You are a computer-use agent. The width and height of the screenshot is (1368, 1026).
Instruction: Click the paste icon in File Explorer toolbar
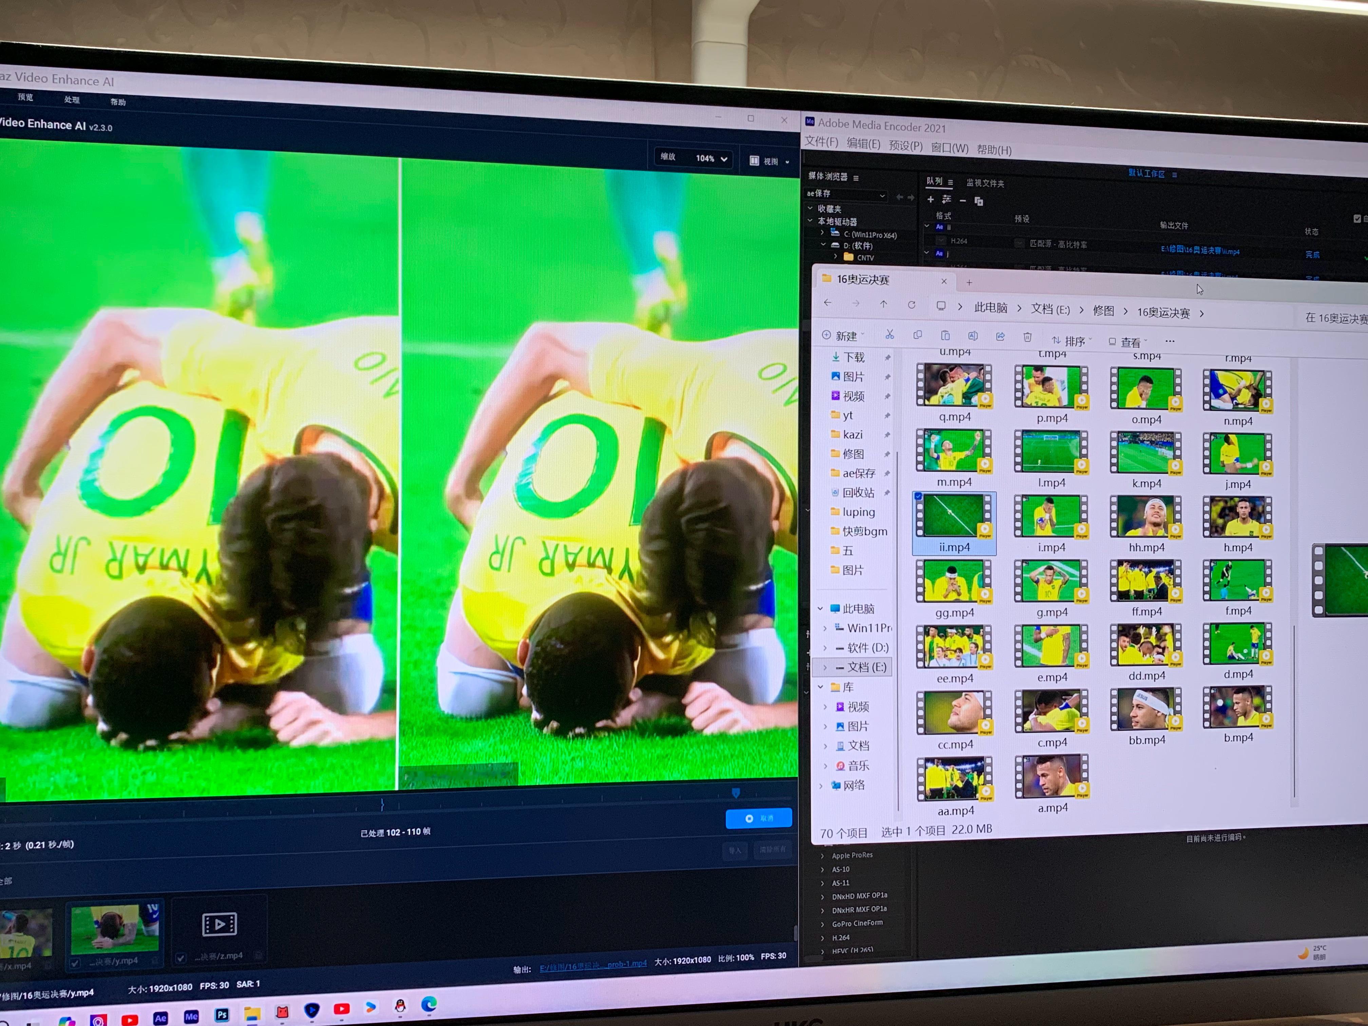(x=945, y=335)
